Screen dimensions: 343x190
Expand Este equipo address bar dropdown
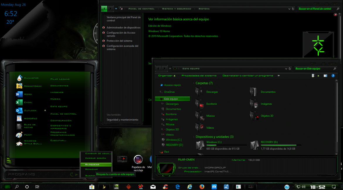[x=286, y=69]
